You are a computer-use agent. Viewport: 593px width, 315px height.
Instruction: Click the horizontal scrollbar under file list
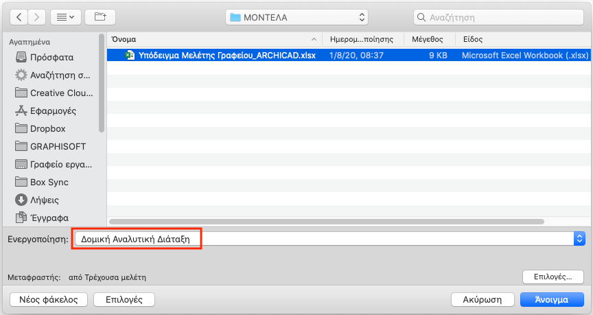coord(327,222)
